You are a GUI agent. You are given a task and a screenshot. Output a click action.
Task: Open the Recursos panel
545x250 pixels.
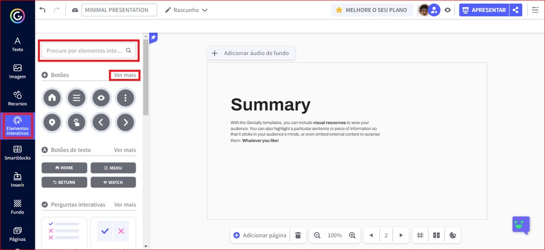click(x=17, y=99)
